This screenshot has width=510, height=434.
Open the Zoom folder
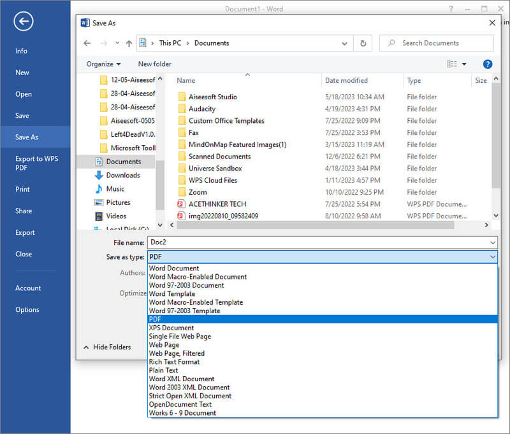[197, 192]
